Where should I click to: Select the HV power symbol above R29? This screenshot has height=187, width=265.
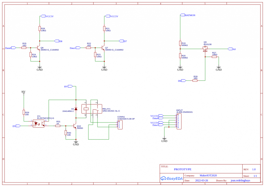[x=24, y=92]
